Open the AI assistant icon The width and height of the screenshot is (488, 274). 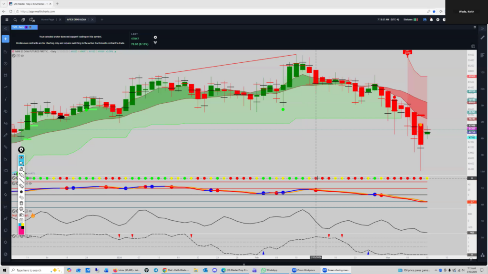click(x=32, y=20)
